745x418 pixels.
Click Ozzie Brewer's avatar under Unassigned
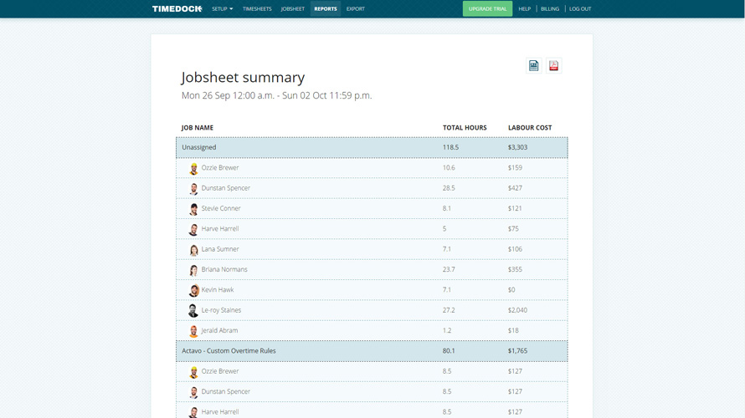193,168
